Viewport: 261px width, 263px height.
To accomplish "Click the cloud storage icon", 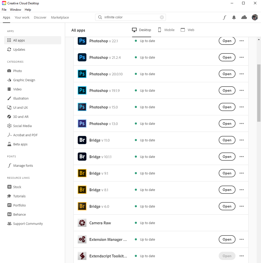I will click(244, 17).
